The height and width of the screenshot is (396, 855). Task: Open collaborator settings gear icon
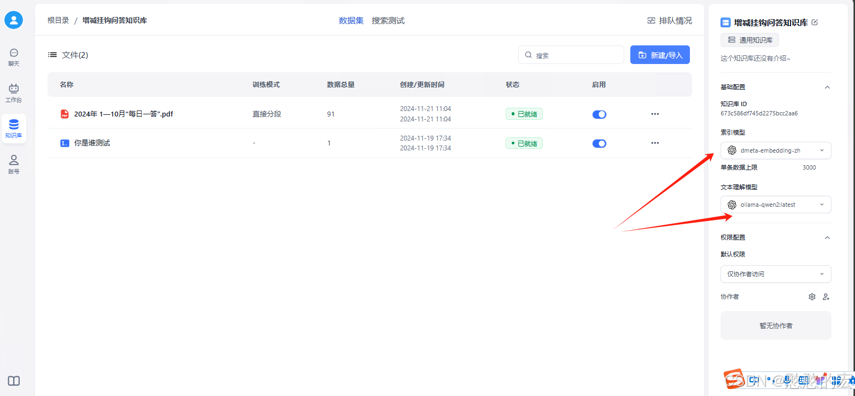[x=812, y=296]
